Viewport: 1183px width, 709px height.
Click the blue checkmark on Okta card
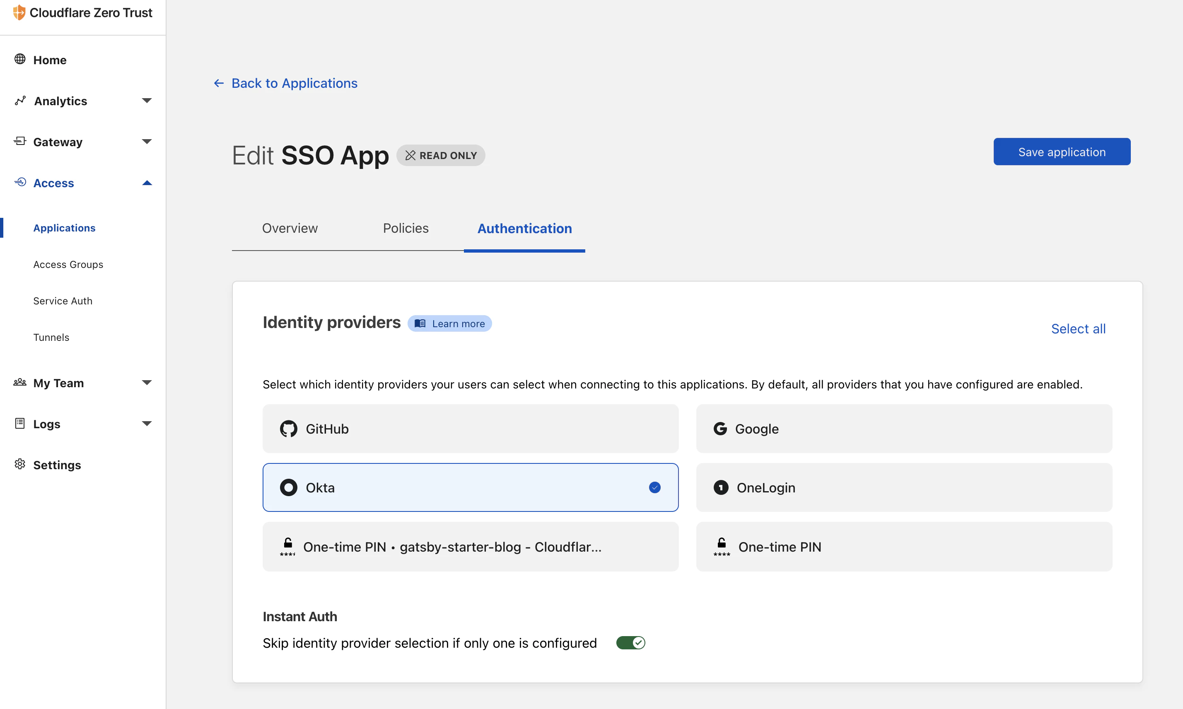(x=654, y=487)
